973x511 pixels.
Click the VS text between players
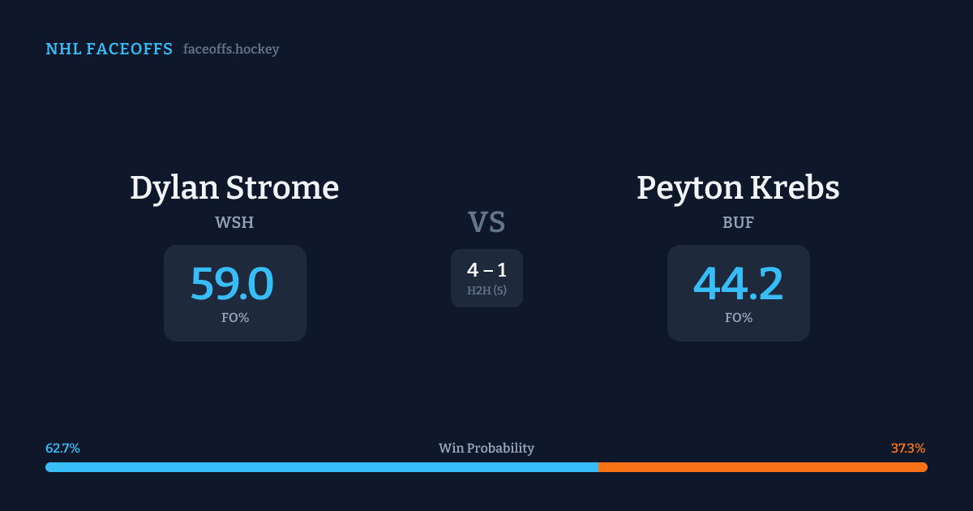click(x=486, y=222)
